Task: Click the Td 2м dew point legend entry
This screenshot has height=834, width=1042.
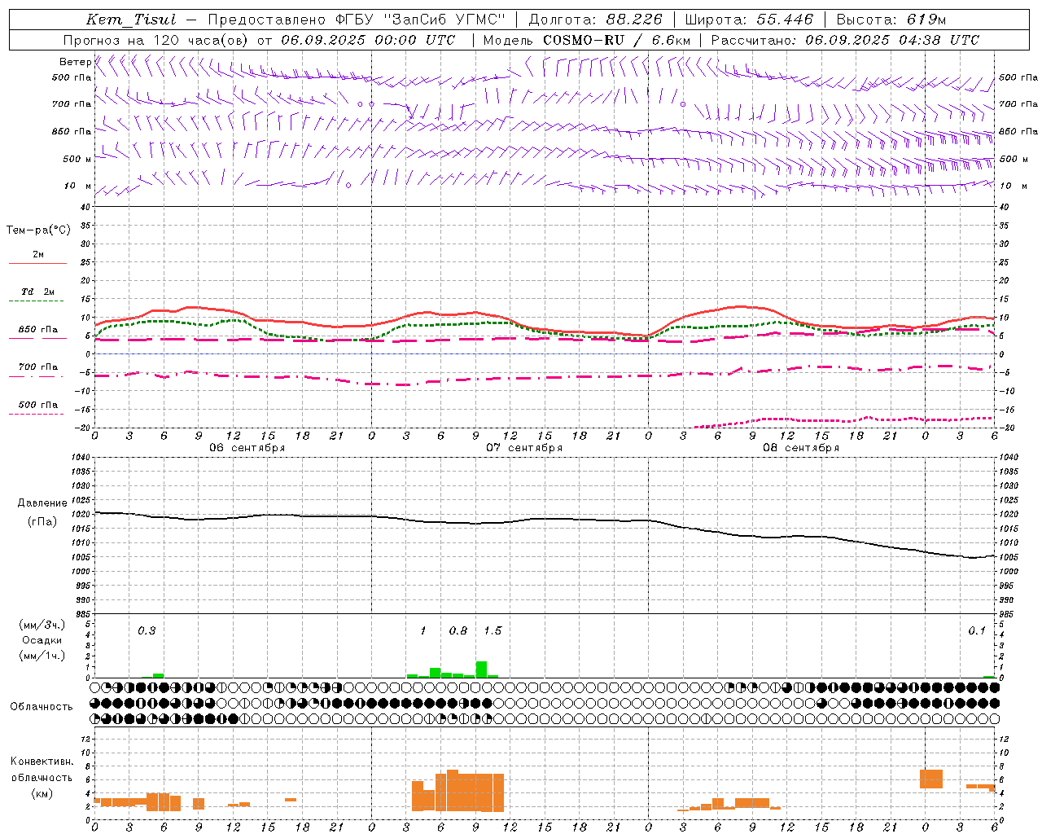Action: pyautogui.click(x=38, y=292)
